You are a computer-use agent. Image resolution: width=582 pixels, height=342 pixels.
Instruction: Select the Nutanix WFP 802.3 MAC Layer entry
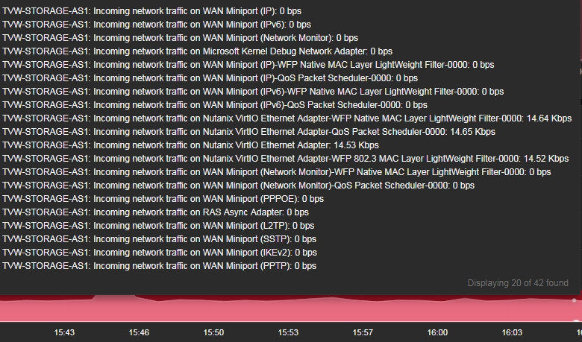[286, 158]
